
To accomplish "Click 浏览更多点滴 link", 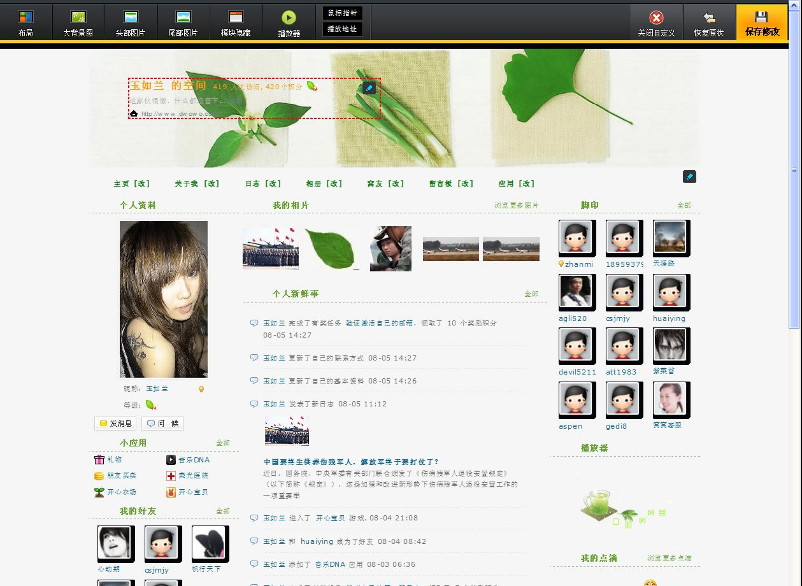I will [x=670, y=558].
